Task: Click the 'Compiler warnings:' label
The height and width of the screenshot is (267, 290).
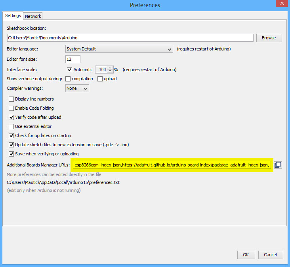Action: (25, 88)
